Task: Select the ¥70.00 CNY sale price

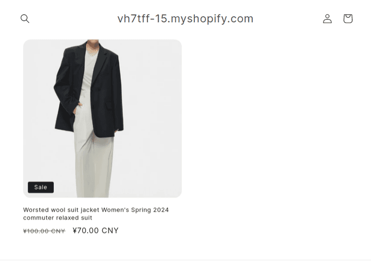Action: tap(95, 231)
